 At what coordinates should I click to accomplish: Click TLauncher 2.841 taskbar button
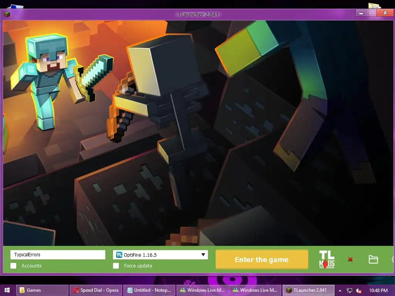pyautogui.click(x=309, y=290)
